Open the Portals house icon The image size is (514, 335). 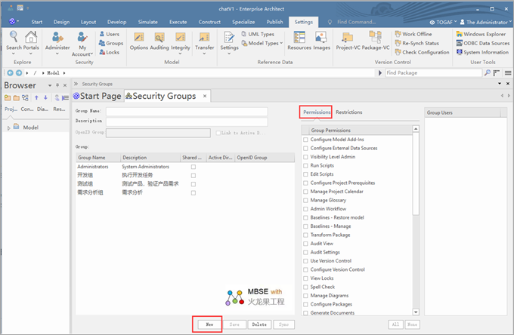[x=31, y=37]
